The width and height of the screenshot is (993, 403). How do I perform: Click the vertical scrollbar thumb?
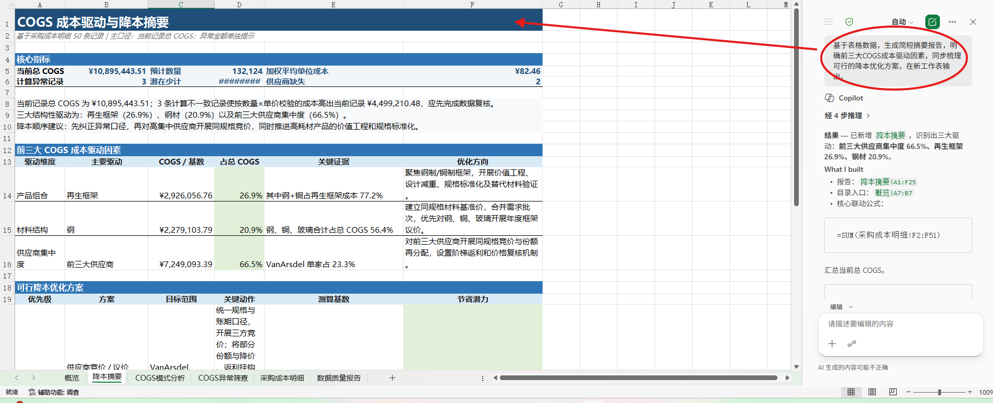tap(796, 107)
